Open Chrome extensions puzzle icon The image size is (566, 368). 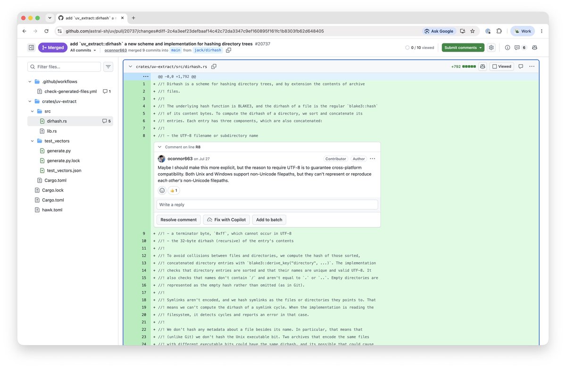[x=499, y=31]
